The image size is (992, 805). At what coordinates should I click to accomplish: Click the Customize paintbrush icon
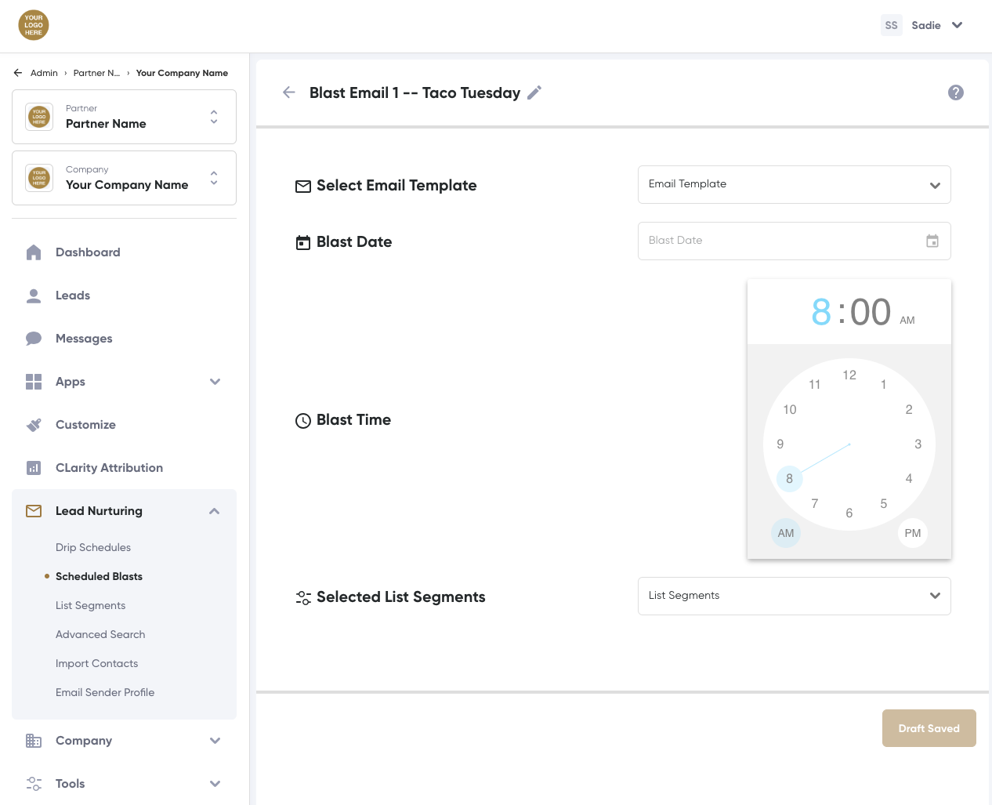pos(34,425)
